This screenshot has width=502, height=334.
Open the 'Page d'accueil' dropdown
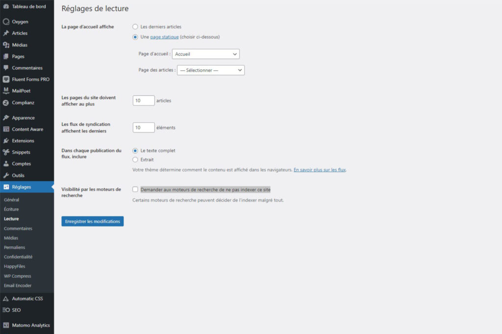pos(205,54)
